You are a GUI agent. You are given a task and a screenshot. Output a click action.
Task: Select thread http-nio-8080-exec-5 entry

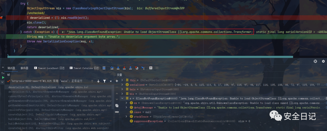(45, 81)
